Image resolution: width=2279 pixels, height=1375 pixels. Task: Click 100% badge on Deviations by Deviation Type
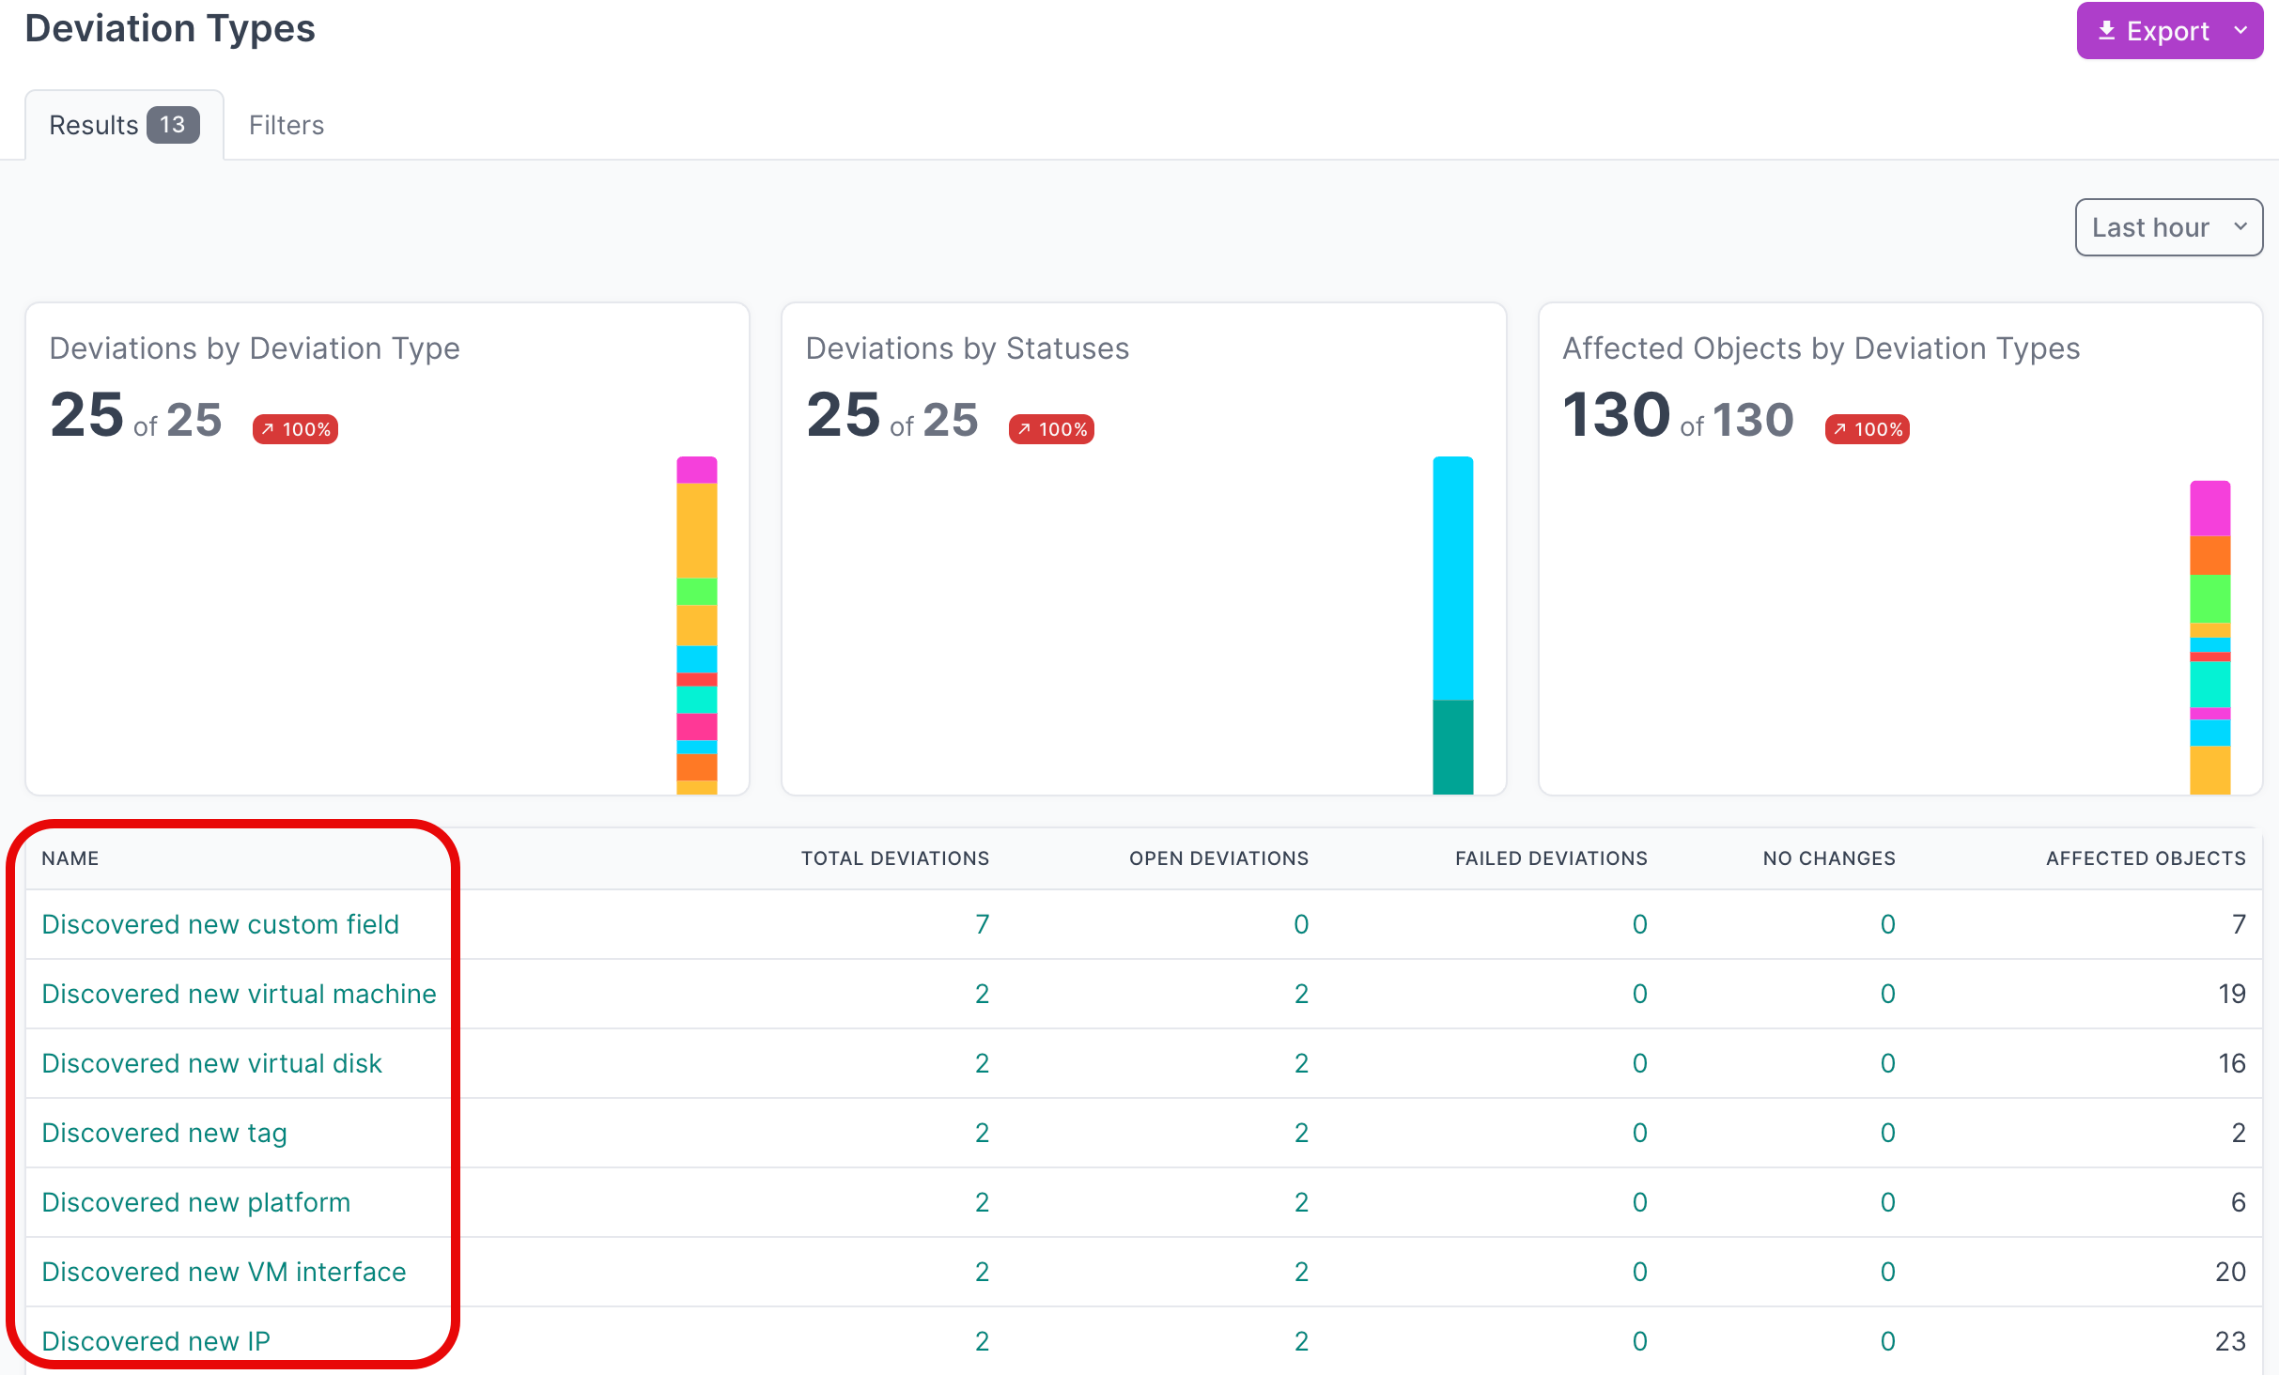coord(295,429)
